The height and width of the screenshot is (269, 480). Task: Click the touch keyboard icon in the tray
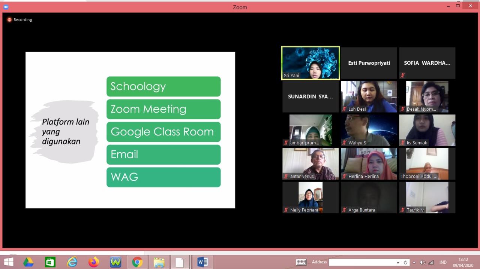[301, 262]
